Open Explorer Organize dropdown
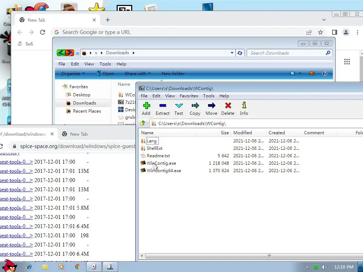Image resolution: width=363 pixels, height=272 pixels. tap(73, 74)
